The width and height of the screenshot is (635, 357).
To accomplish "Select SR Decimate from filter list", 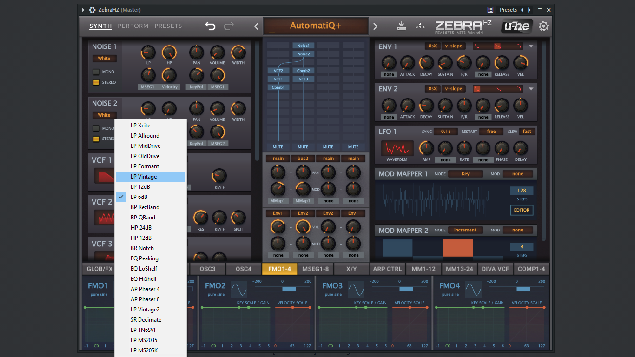I will pyautogui.click(x=151, y=320).
